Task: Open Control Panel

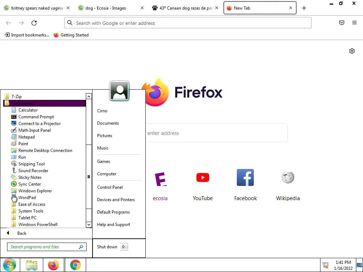Action: 110,187
